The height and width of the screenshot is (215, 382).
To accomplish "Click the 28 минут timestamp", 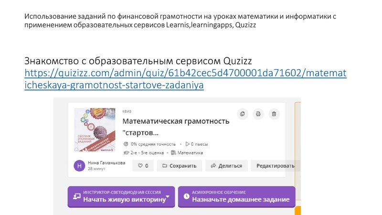I will (96, 169).
